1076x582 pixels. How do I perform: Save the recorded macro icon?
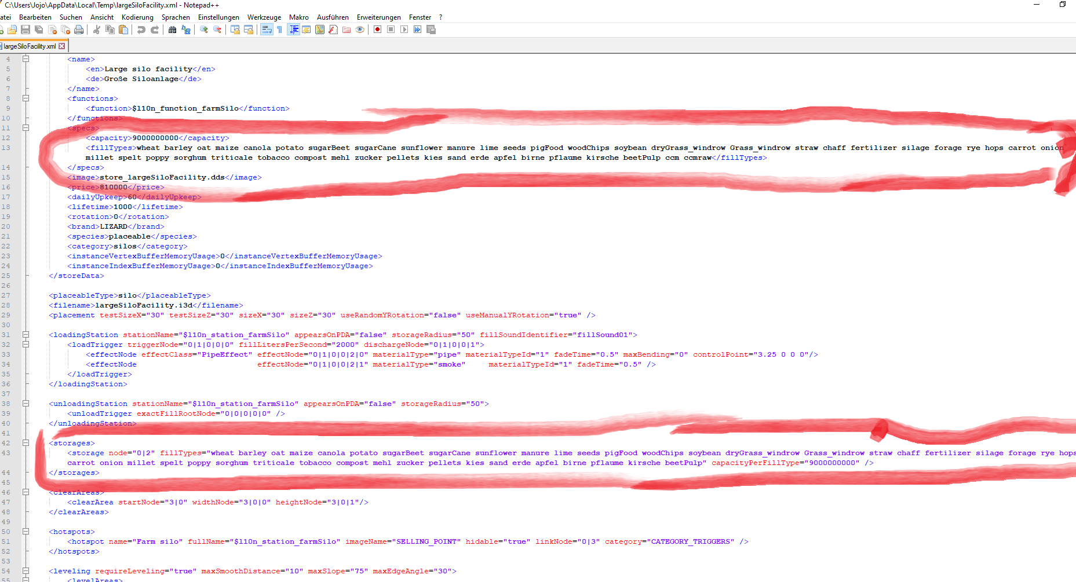click(431, 30)
